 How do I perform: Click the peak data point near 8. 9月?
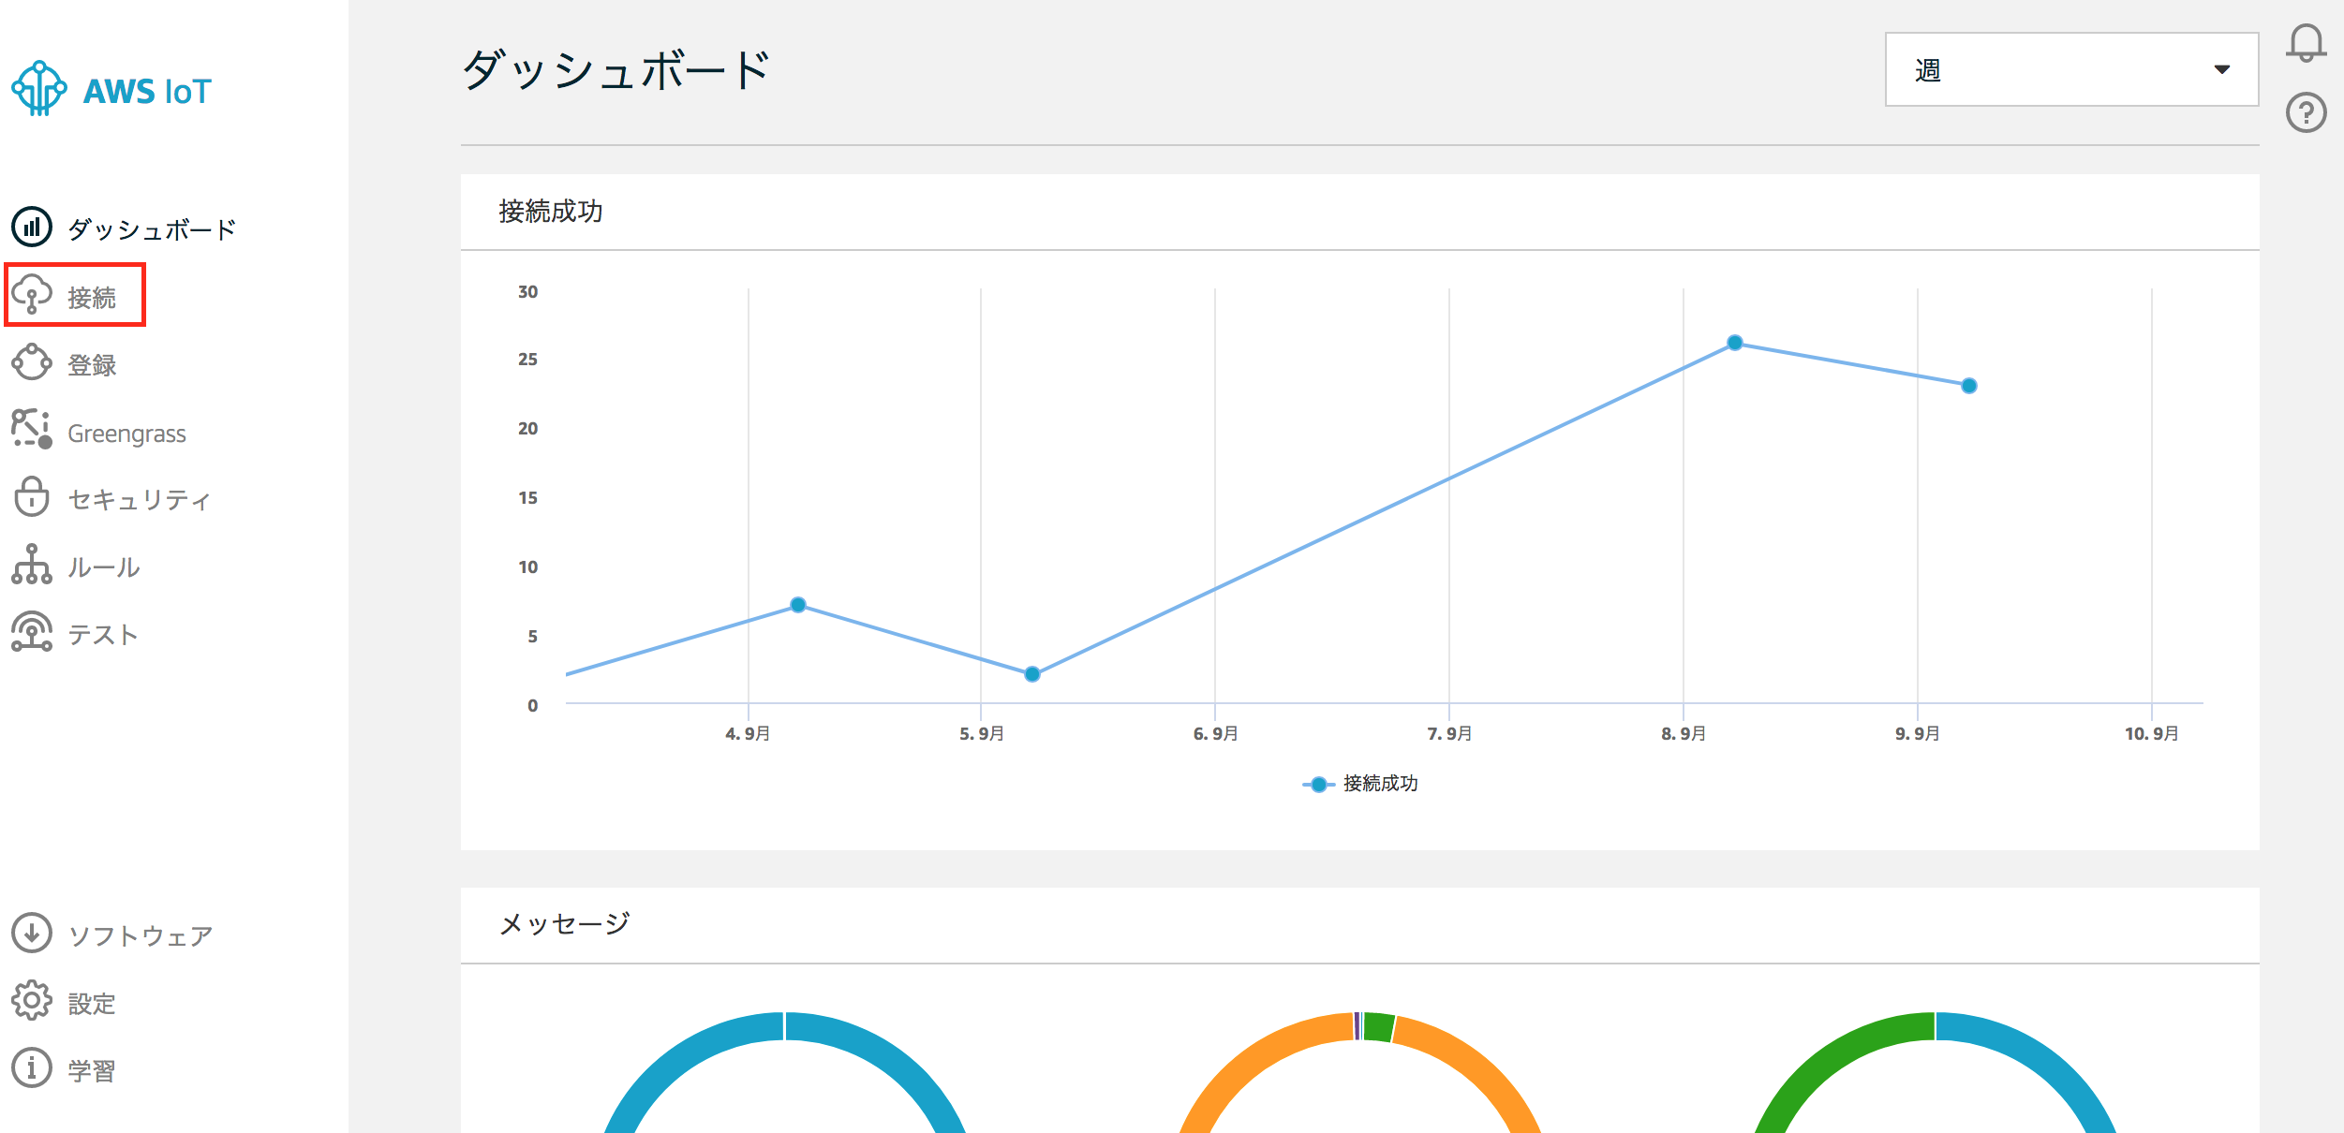(1735, 343)
